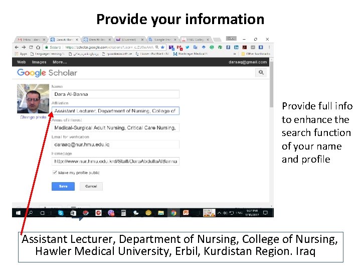Click the Name input field
Screen dimensions: 361x271
pyautogui.click(x=115, y=94)
